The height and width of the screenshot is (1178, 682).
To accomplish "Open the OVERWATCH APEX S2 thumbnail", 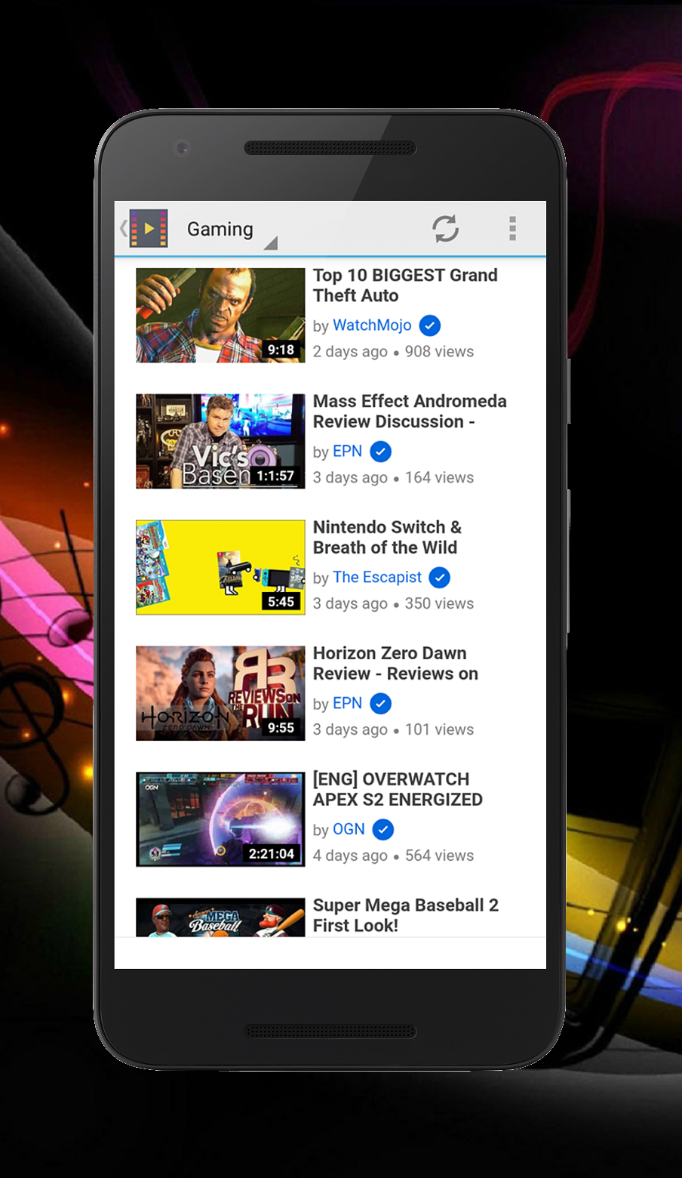I will click(x=220, y=819).
